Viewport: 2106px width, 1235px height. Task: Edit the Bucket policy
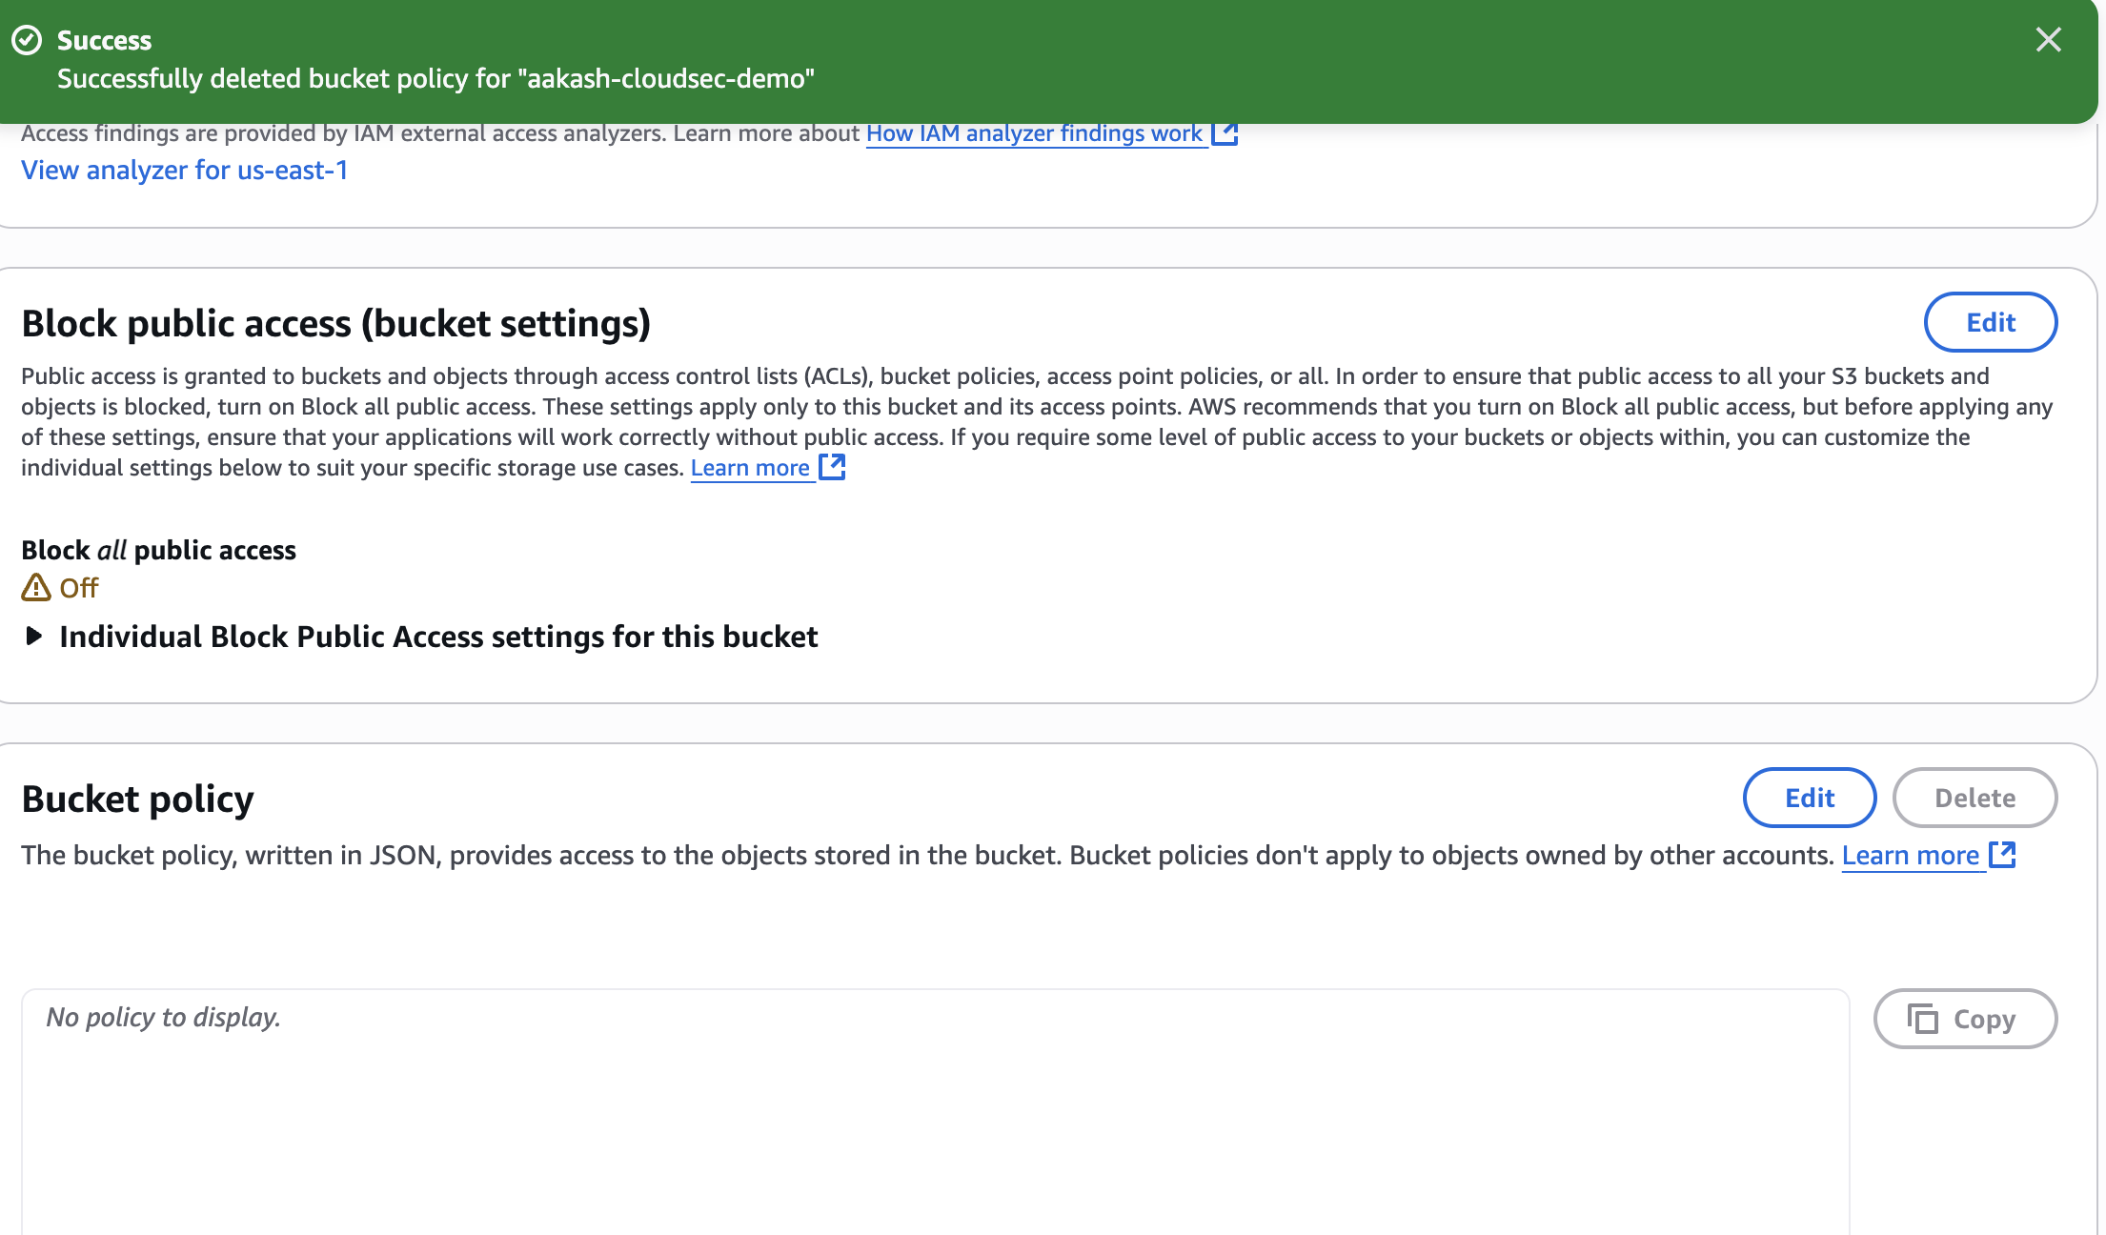1810,798
